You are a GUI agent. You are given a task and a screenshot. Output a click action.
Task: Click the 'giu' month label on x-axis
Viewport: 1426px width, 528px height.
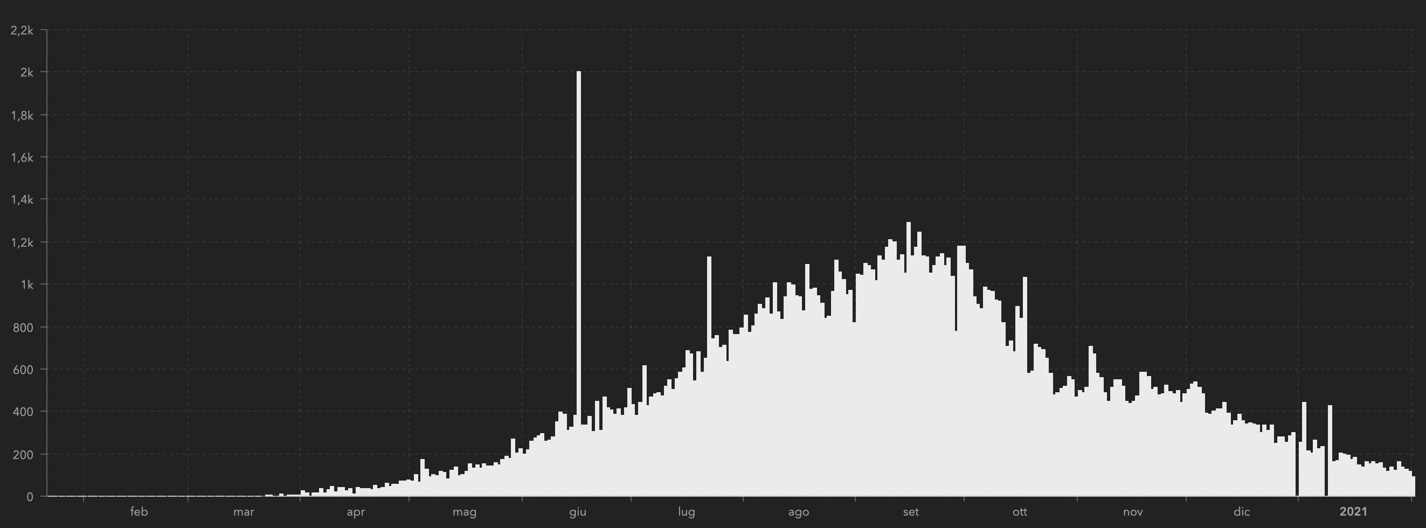[x=577, y=512]
